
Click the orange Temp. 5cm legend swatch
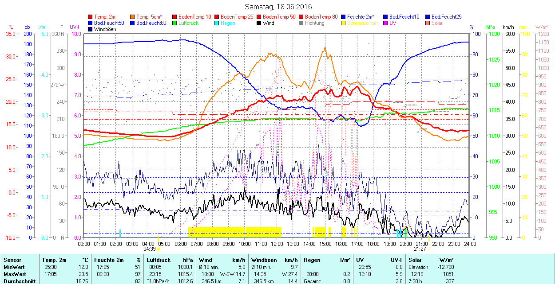133,17
